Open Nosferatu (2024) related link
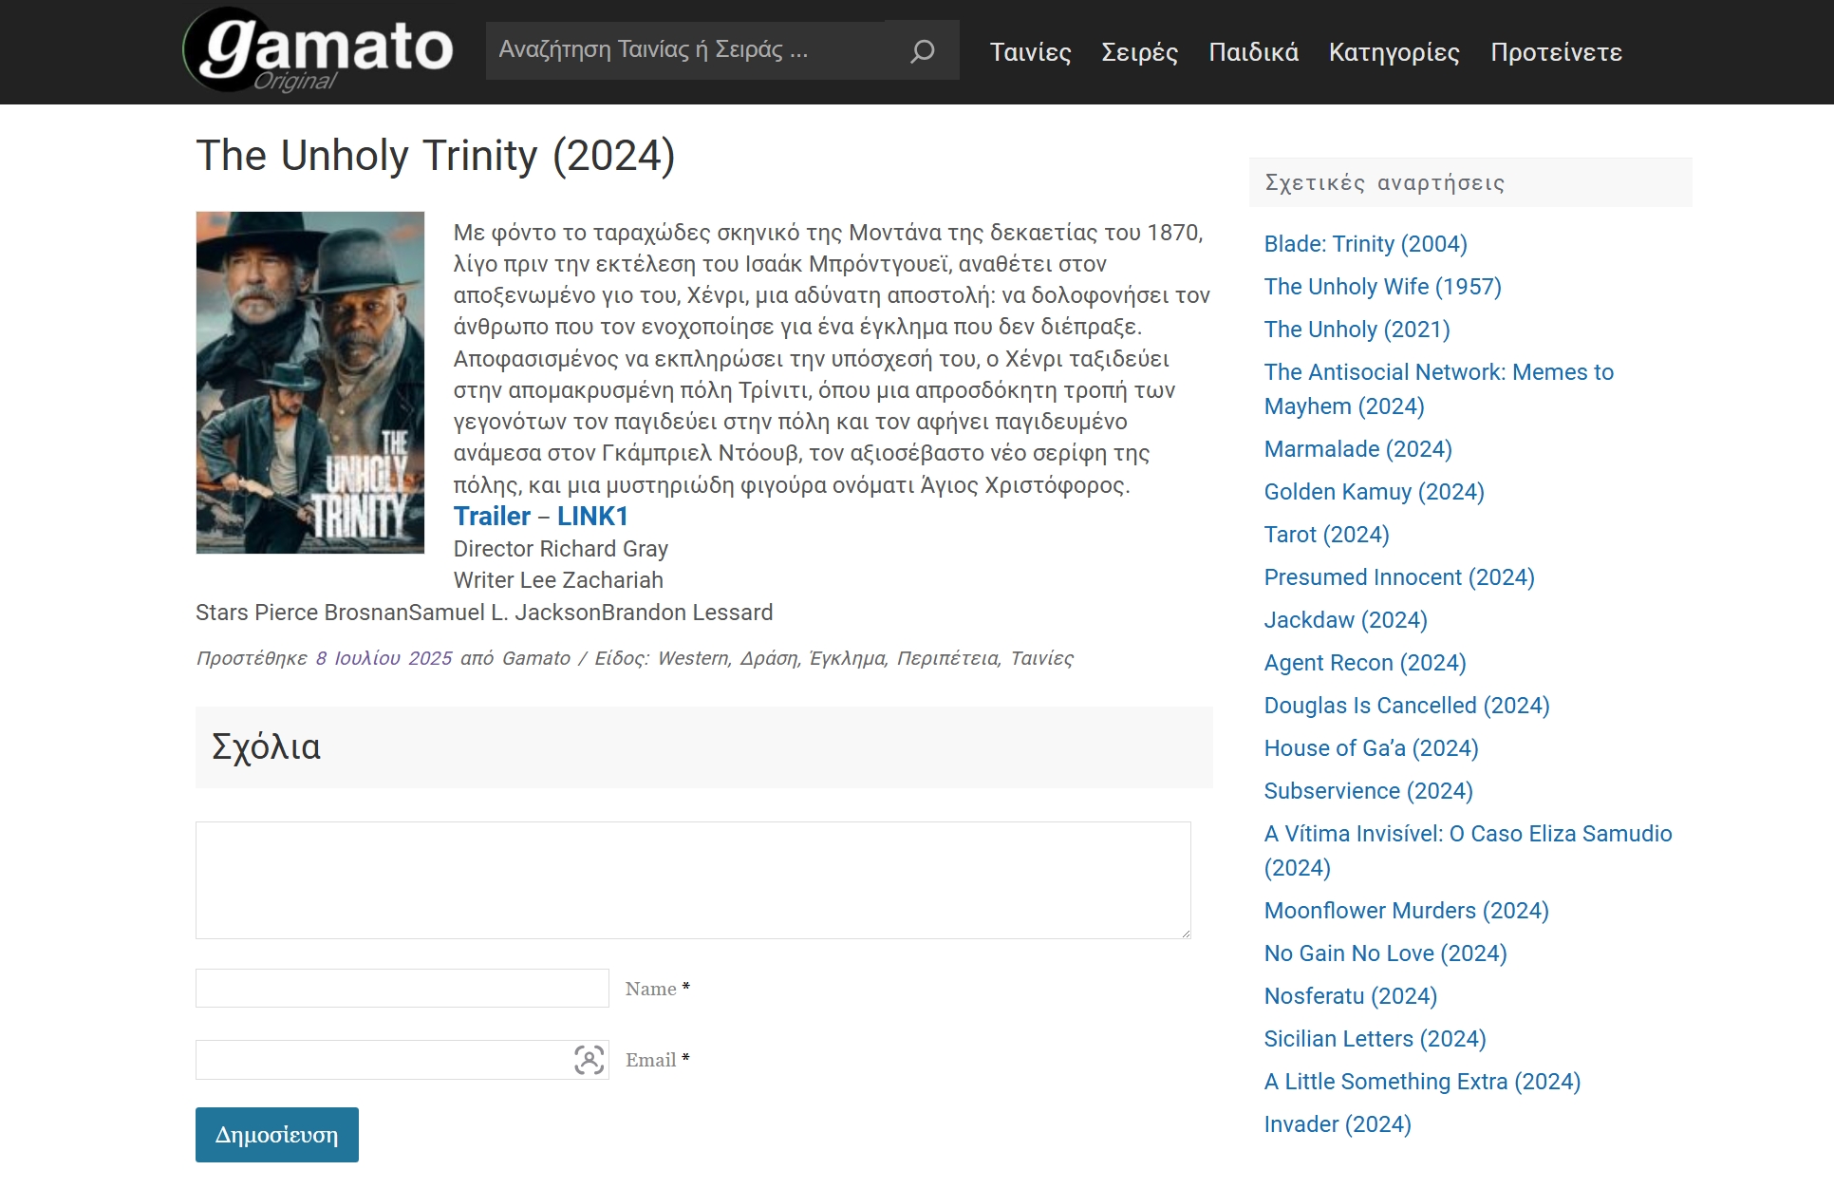 click(1350, 996)
